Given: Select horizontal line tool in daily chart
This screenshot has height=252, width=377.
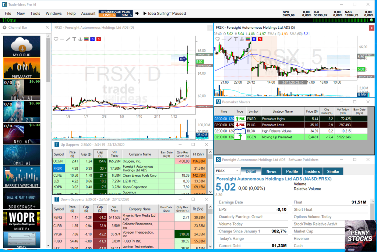Looking at the screenshot, I should point(62,39).
